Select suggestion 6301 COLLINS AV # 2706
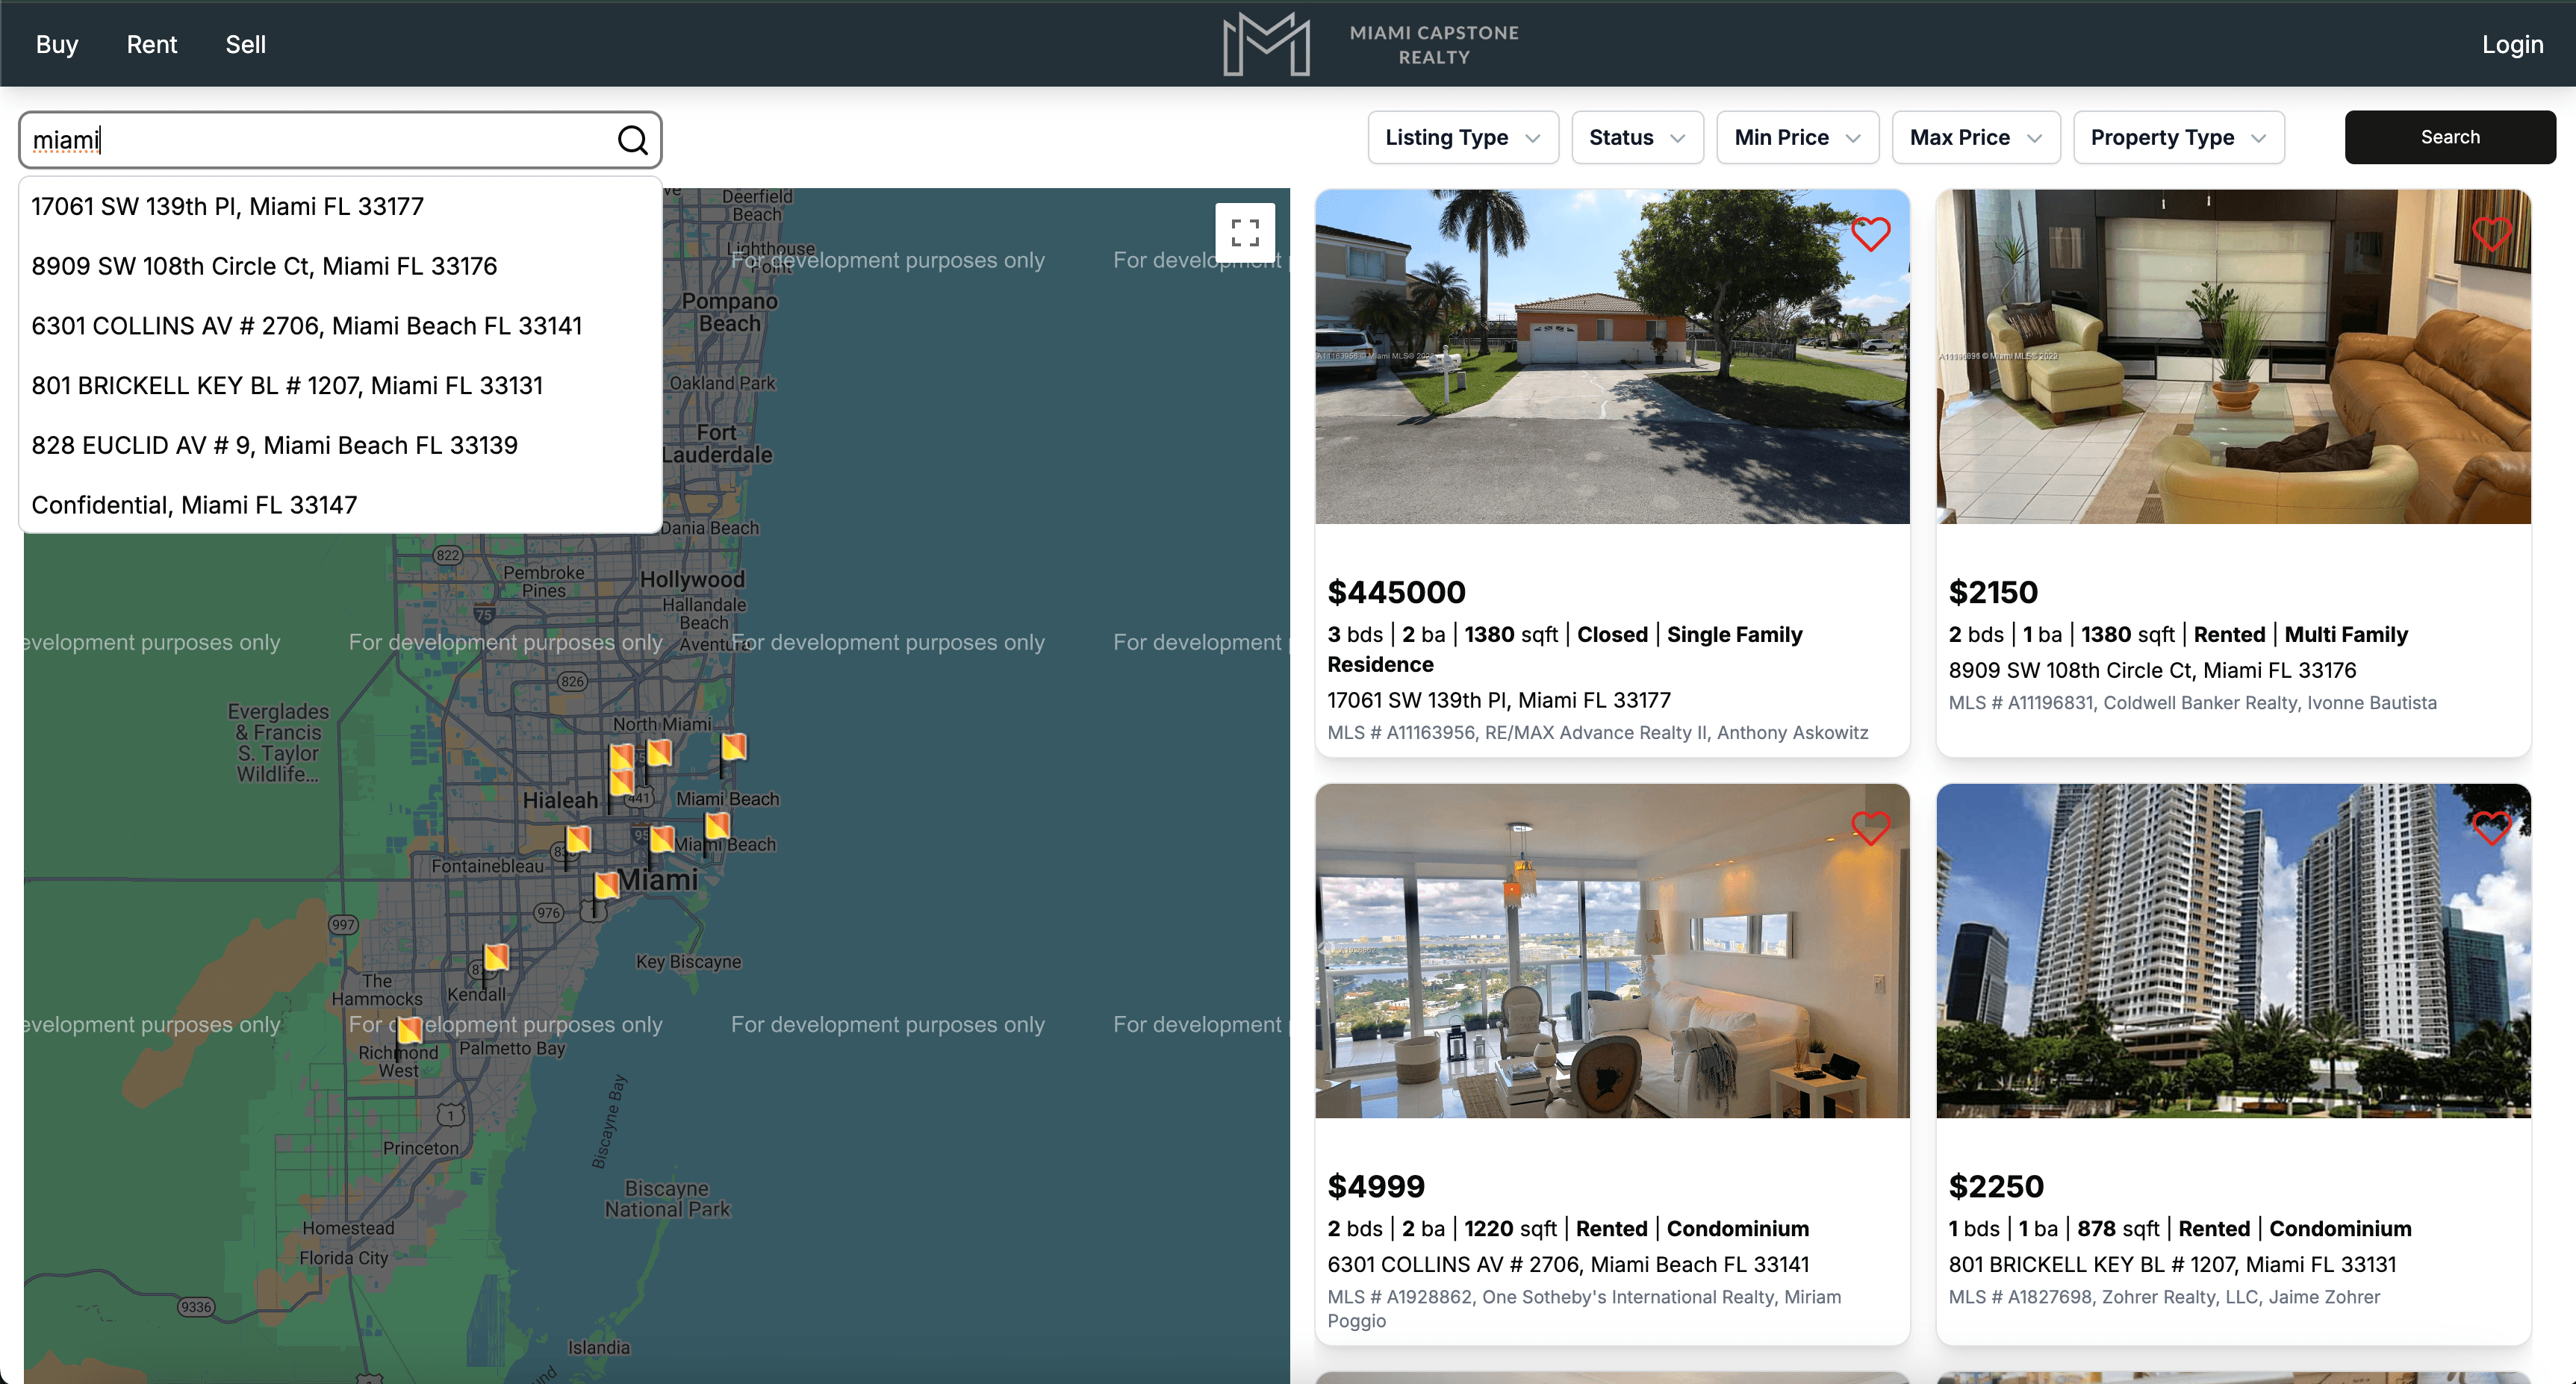Viewport: 2576px width, 1384px height. pos(340,326)
